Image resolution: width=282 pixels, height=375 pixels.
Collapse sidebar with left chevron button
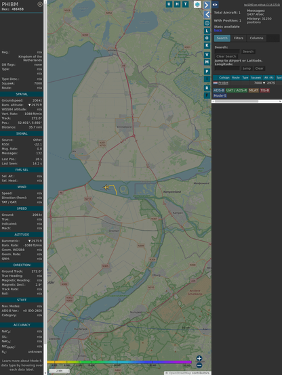(207, 14)
